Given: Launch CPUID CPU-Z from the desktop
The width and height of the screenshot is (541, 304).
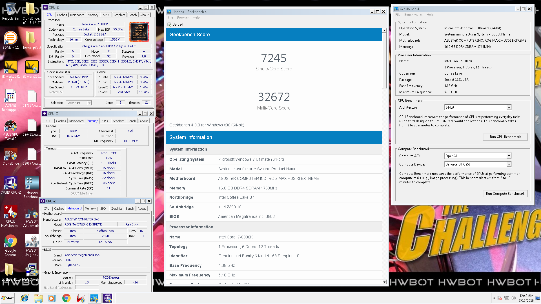Looking at the screenshot, I should tap(11, 185).
